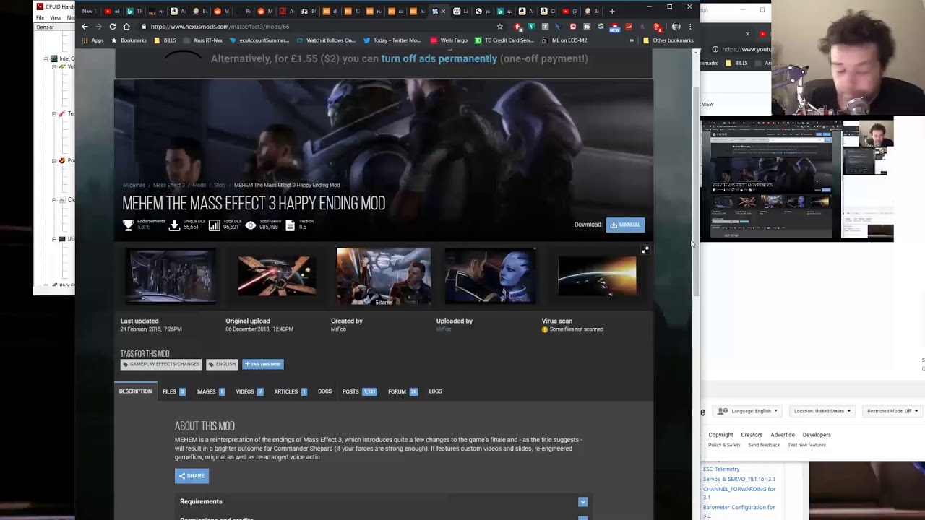Open Wells Fargo bookmark
Screen dimensions: 925x520
click(448, 40)
